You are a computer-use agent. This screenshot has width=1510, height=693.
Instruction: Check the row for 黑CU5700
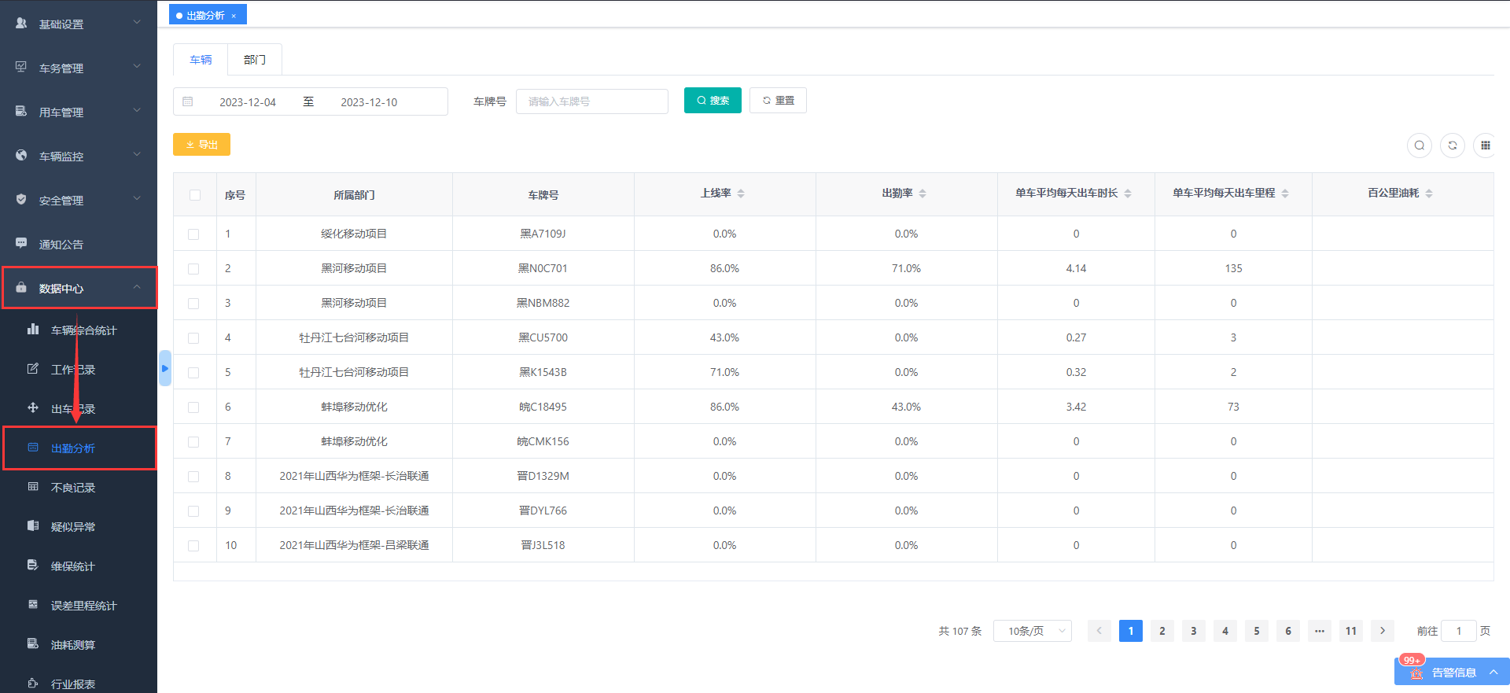193,338
